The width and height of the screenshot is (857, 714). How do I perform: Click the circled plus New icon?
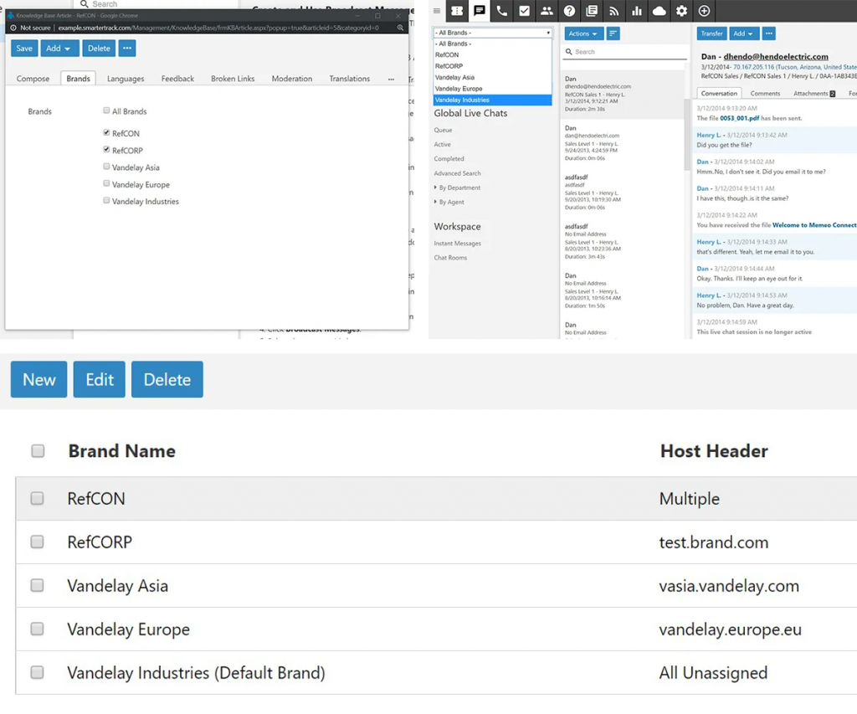point(704,10)
